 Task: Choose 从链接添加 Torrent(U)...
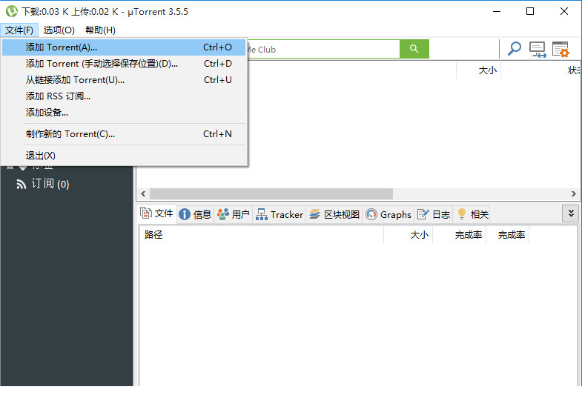(124, 80)
